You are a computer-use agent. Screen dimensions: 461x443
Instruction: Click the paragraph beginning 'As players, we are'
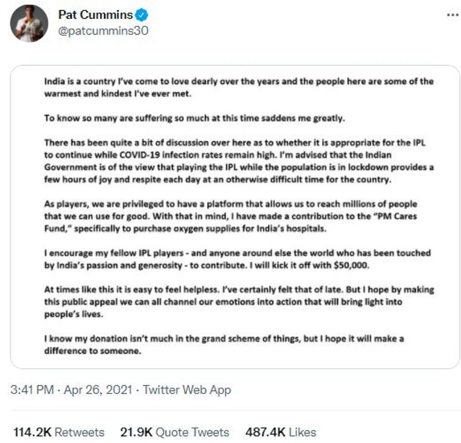tap(231, 215)
